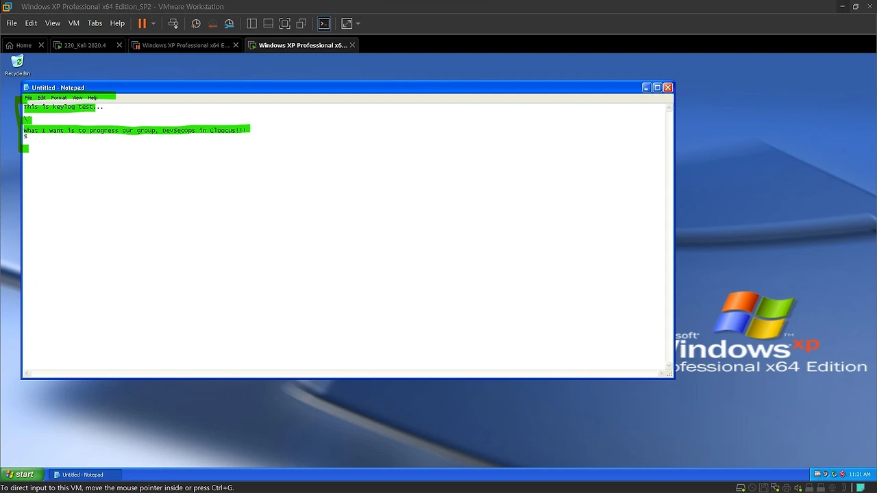This screenshot has width=877, height=493.
Task: Click on 'This is keylog test...' text line
Action: tap(63, 107)
